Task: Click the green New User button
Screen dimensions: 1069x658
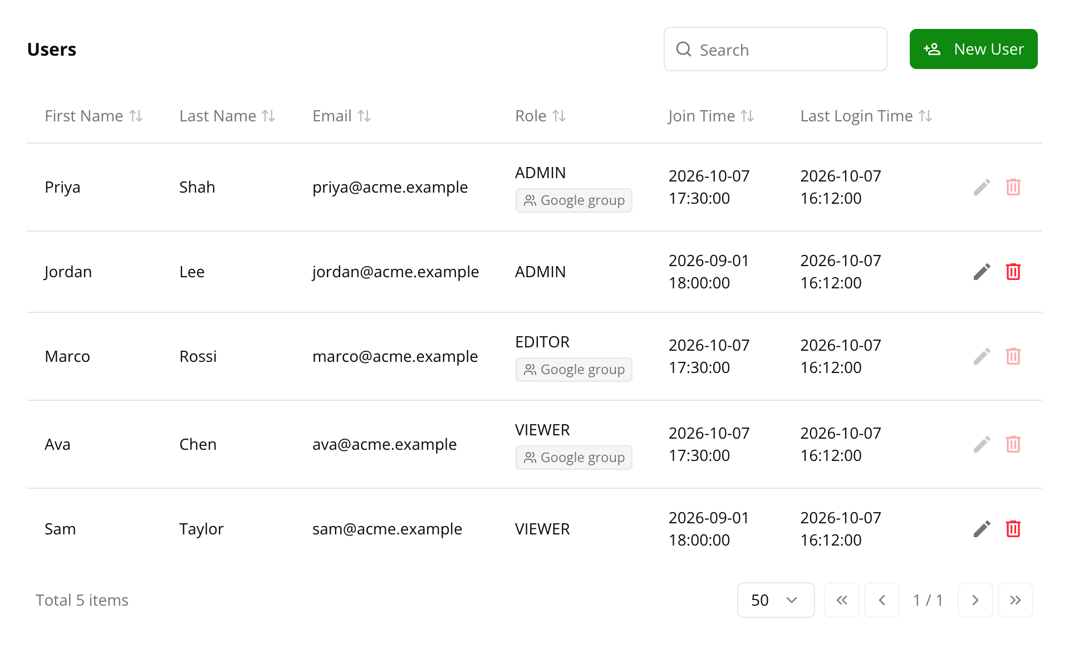Action: pyautogui.click(x=973, y=49)
